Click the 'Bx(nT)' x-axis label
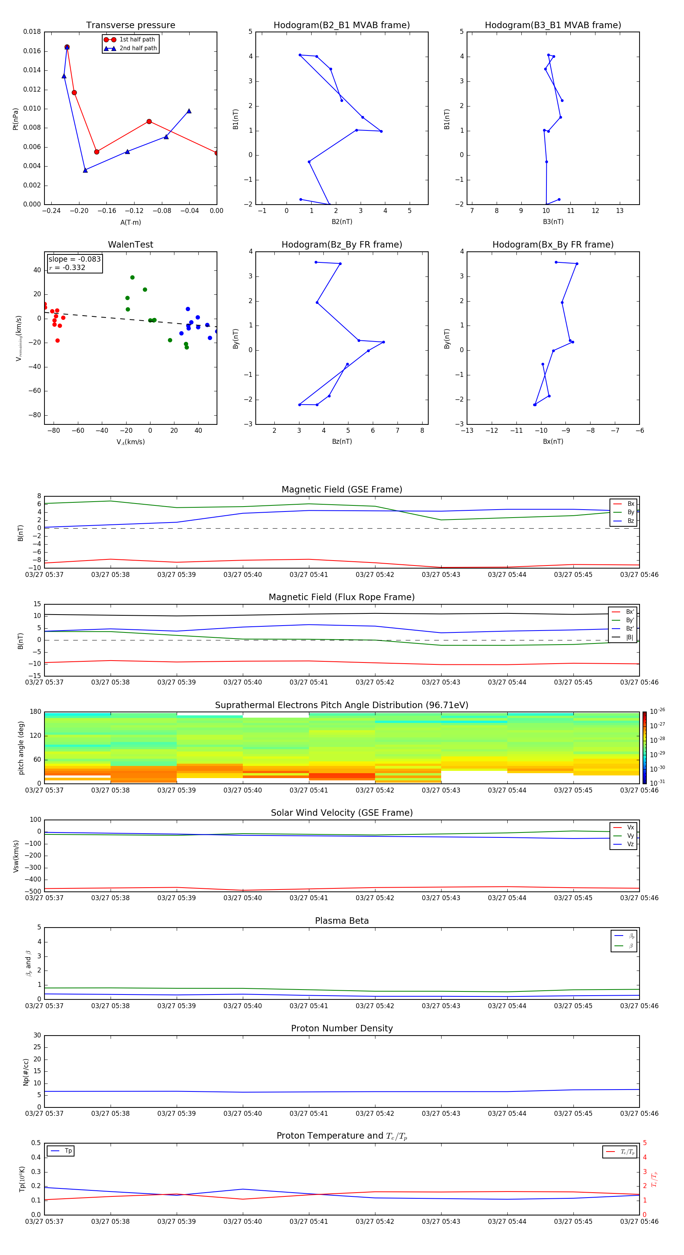The width and height of the screenshot is (684, 1255). point(553,442)
